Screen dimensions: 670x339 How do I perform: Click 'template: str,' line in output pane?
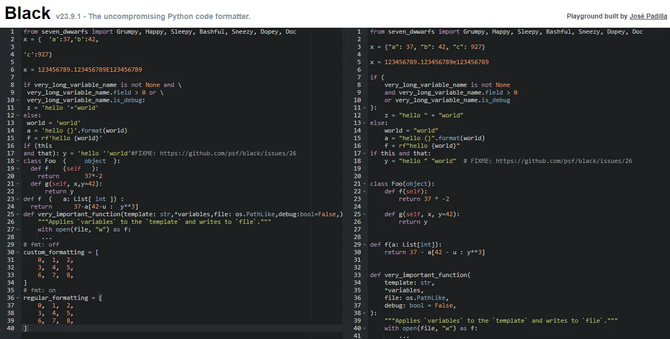tap(409, 282)
